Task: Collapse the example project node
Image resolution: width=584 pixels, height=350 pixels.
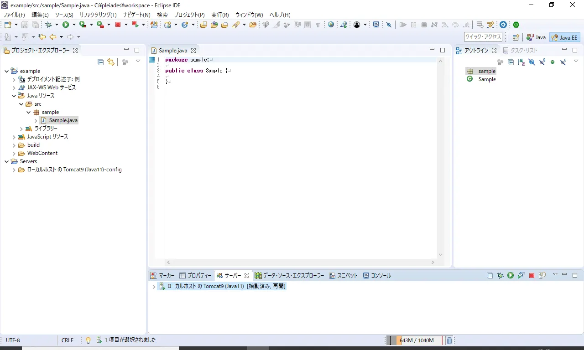Action: coord(6,71)
